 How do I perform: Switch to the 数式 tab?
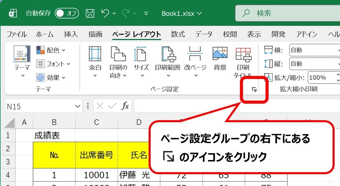178,34
